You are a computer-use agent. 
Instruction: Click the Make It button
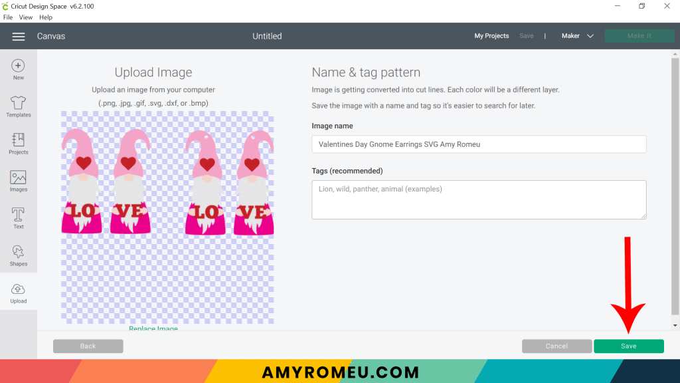click(x=639, y=36)
